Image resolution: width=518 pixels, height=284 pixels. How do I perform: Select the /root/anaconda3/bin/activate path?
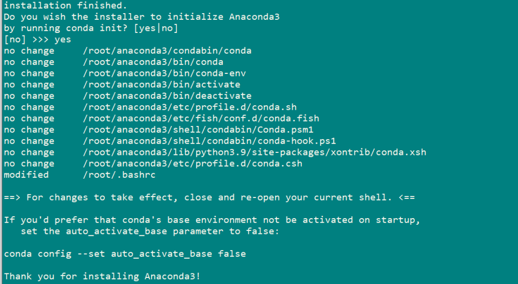click(161, 85)
